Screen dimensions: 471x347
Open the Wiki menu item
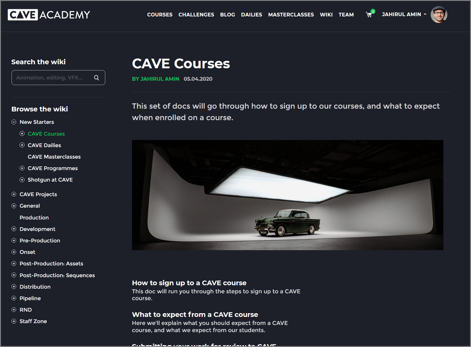326,15
